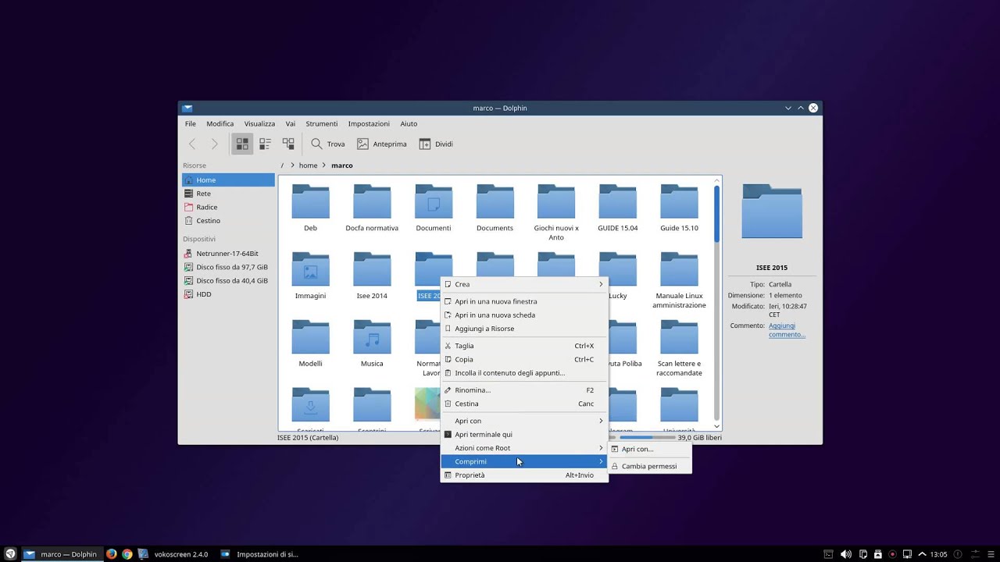
Task: Click Firefox icon in taskbar
Action: (112, 554)
